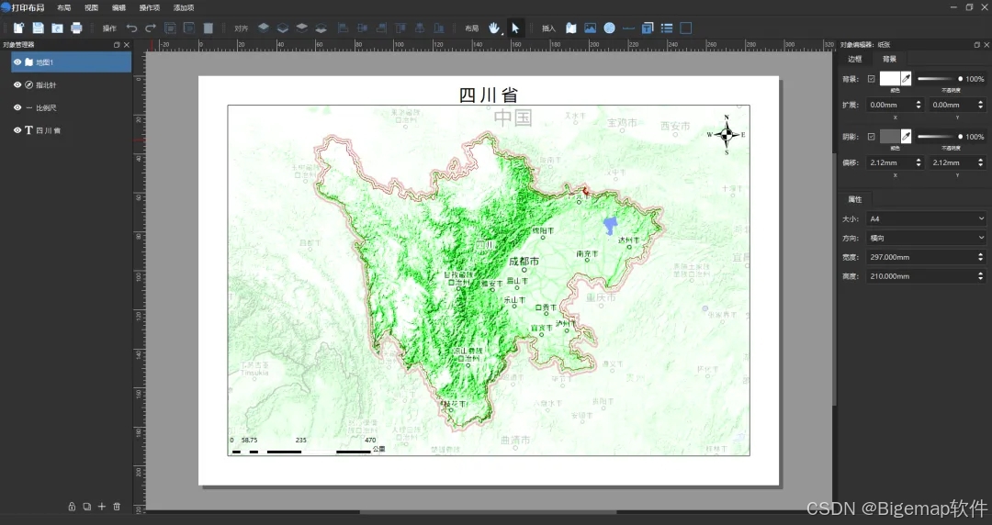Screen dimensions: 992x525
Task: Click the first layer-order icon after 对齐
Action: [x=264, y=28]
